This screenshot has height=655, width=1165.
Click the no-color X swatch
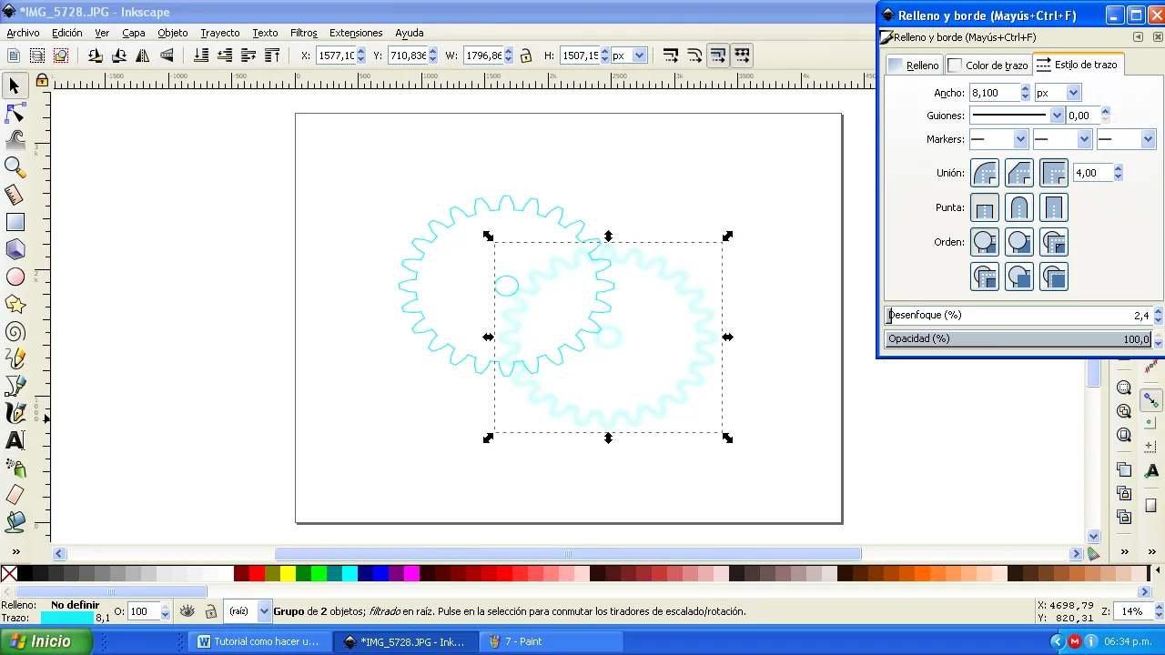pyautogui.click(x=9, y=573)
